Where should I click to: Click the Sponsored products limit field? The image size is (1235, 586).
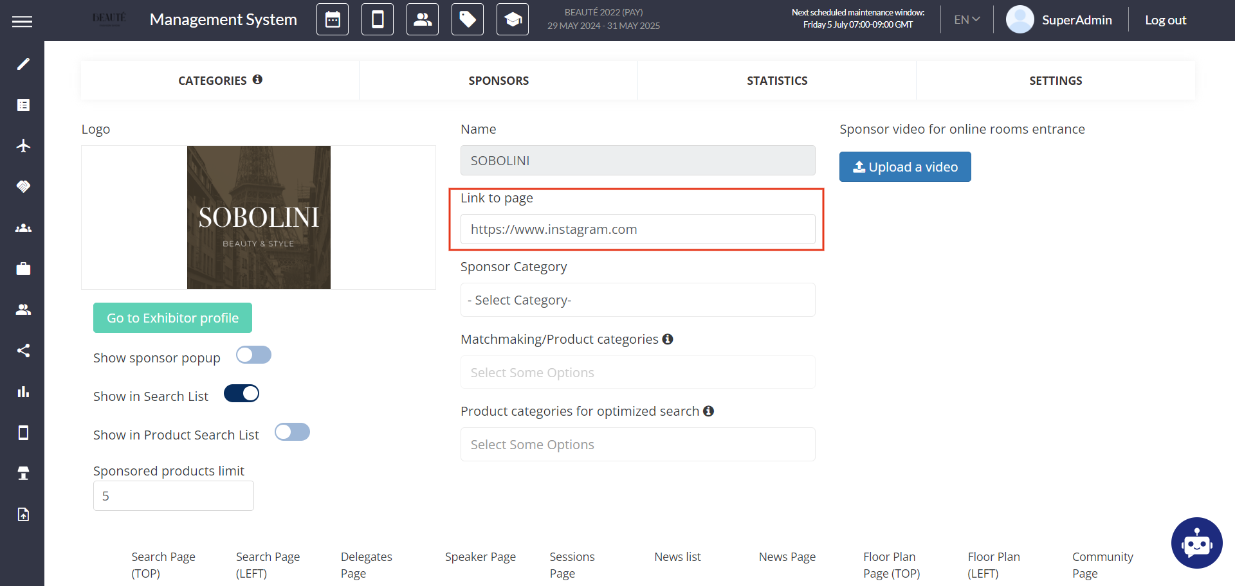point(174,496)
